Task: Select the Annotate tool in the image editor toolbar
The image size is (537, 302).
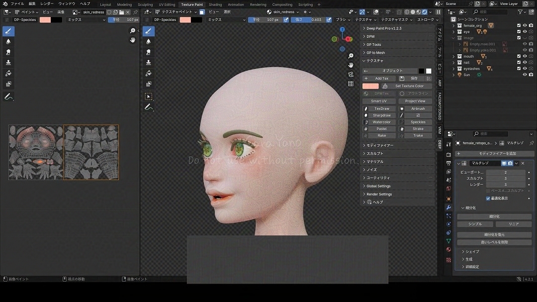Action: coord(8,97)
